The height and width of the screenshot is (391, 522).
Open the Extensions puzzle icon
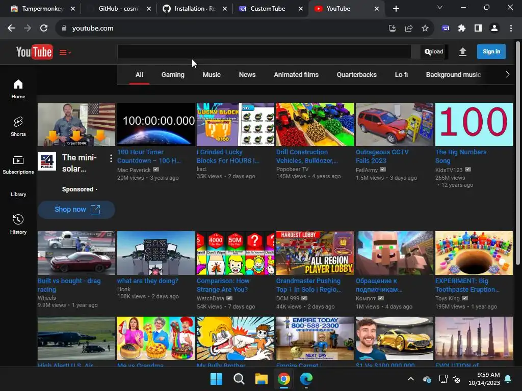coord(462,29)
